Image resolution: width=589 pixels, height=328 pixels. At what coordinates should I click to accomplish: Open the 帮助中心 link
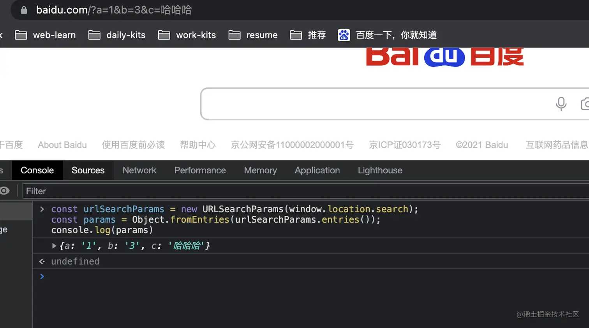(198, 145)
